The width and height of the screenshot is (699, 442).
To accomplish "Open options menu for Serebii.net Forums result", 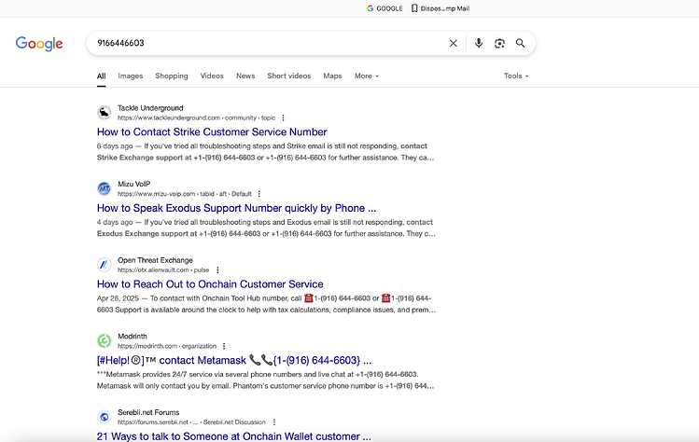I will 274,421.
